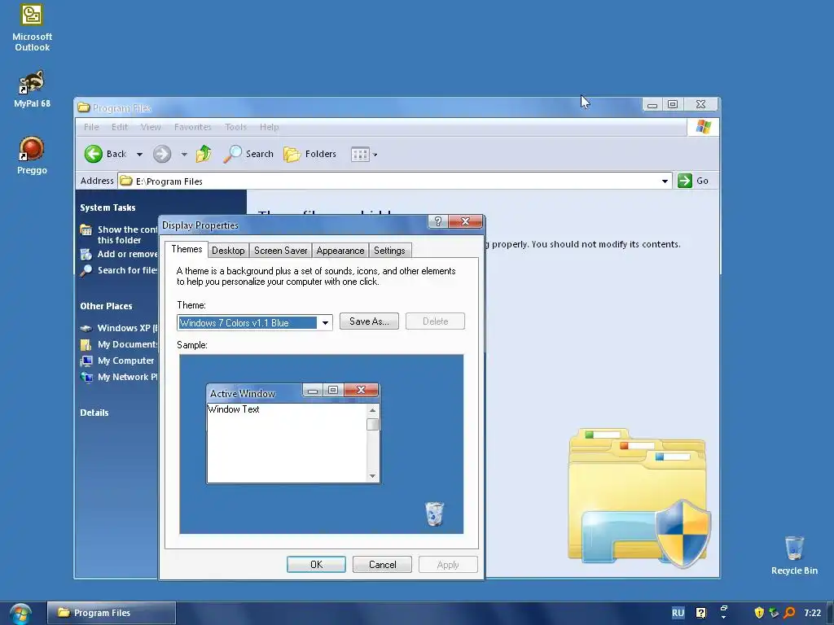
Task: Click the Display Properties help question mark
Action: (437, 221)
